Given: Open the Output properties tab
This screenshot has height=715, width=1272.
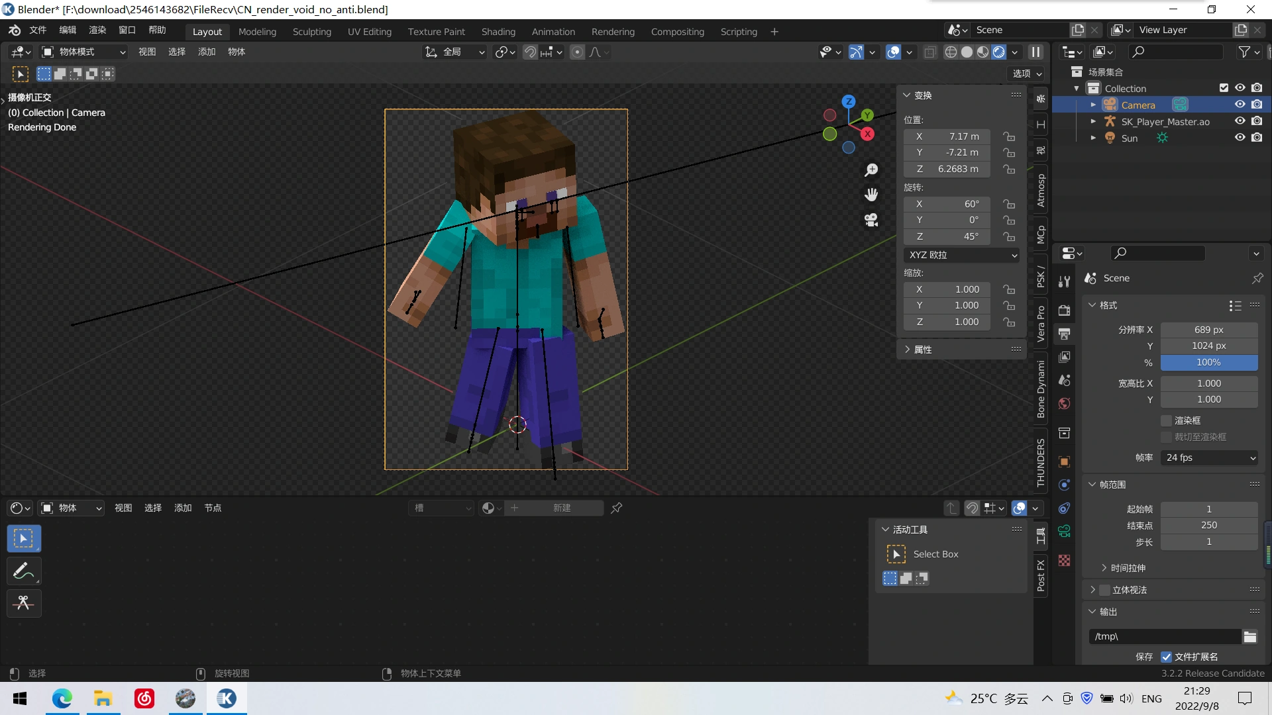Looking at the screenshot, I should (1065, 334).
